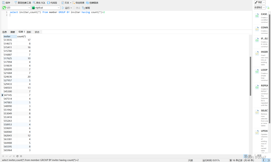Image resolution: width=271 pixels, height=162 pixels.
Task: Click the REPEAT snippet icon
Action: [x=257, y=87]
